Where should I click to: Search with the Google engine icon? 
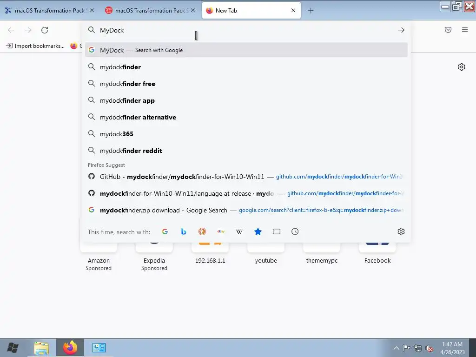(x=165, y=231)
